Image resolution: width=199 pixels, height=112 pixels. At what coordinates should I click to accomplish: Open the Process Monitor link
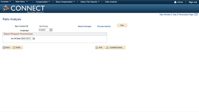tap(104, 26)
